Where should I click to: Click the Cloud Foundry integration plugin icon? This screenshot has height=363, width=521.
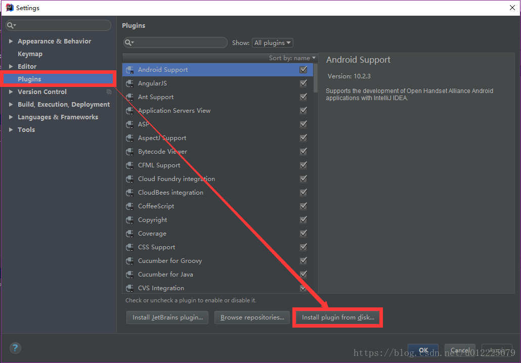[x=130, y=179]
